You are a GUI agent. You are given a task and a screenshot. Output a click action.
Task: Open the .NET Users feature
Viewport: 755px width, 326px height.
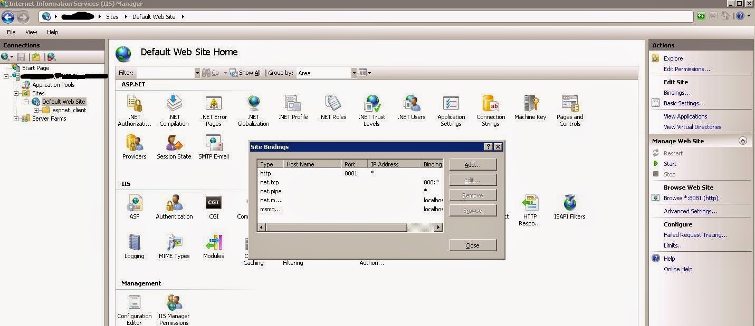pyautogui.click(x=412, y=108)
